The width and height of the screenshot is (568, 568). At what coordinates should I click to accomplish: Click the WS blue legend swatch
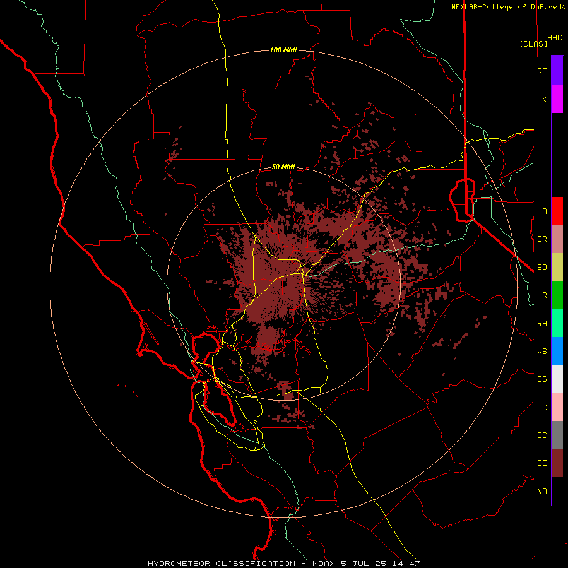click(x=557, y=351)
